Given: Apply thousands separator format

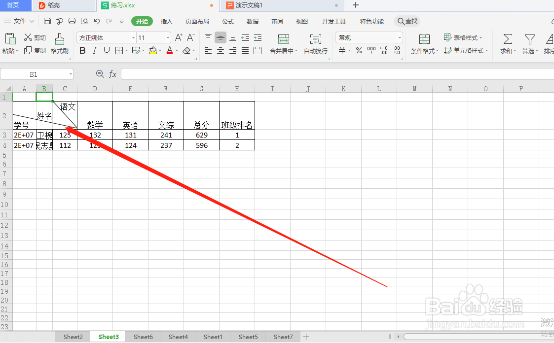Looking at the screenshot, I should (371, 50).
